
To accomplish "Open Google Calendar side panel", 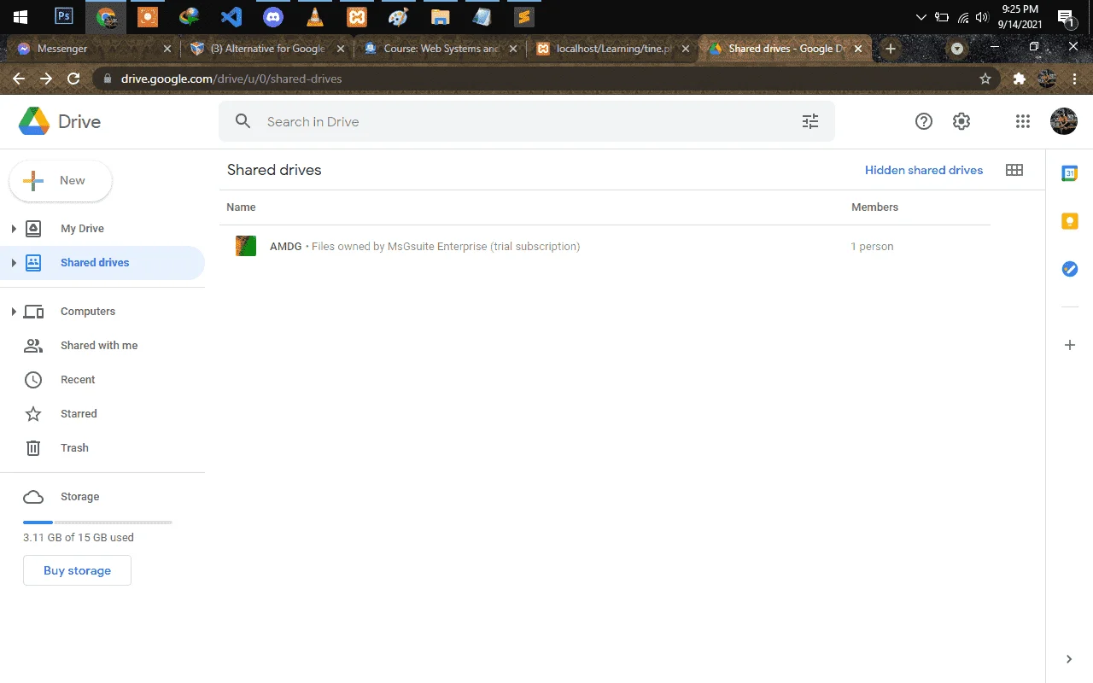I will point(1069,173).
